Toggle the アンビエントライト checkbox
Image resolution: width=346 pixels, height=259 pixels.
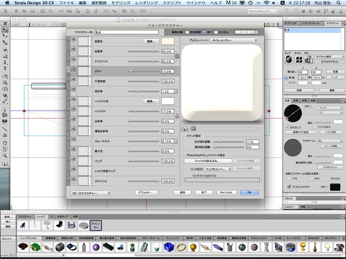click(289, 187)
